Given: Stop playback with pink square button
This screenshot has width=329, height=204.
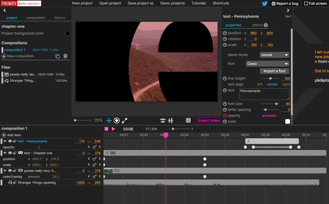Looking at the screenshot, I should click(106, 129).
